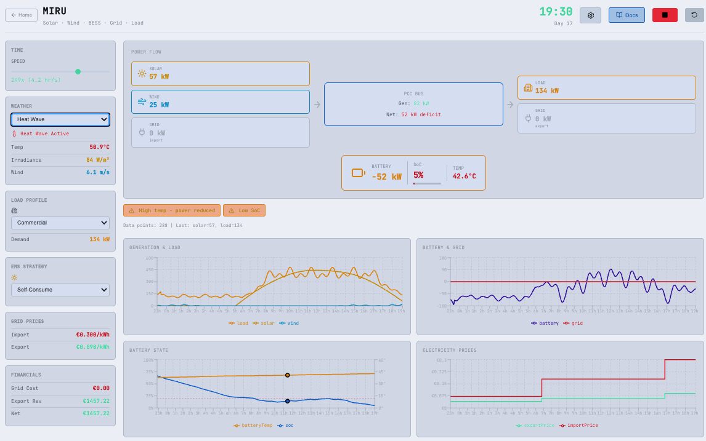Click the Wind 25 kW card
The height and width of the screenshot is (441, 706).
click(221, 101)
